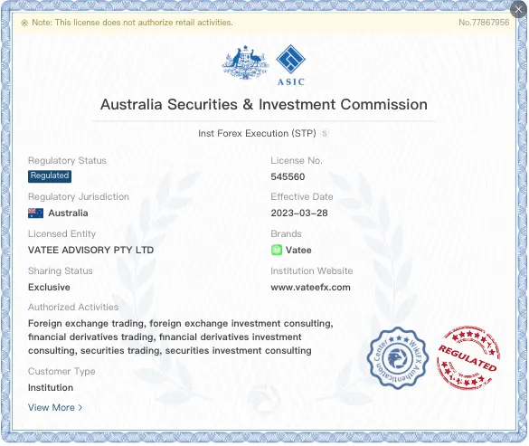Click the ASIC diamond logo
Image resolution: width=529 pixels, height=446 pixels.
click(290, 59)
